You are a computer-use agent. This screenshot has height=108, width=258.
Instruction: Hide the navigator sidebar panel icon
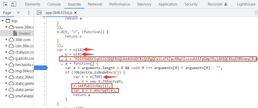(39, 13)
